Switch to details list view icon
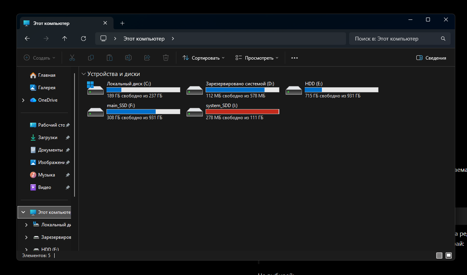Viewport: 467px width, 275px height. 439,256
